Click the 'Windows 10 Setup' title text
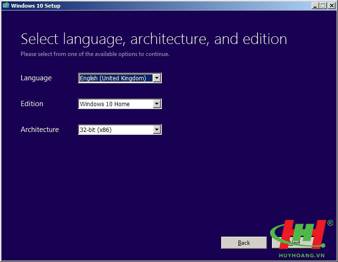The image size is (338, 262). click(x=35, y=6)
